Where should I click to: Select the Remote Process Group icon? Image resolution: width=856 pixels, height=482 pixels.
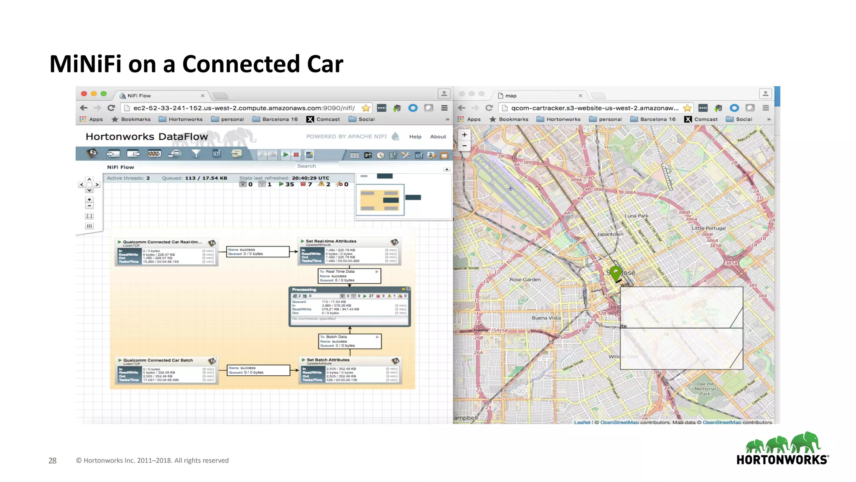(x=175, y=154)
